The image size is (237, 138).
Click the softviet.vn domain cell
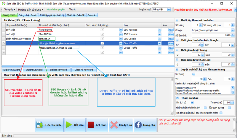coord(62,39)
